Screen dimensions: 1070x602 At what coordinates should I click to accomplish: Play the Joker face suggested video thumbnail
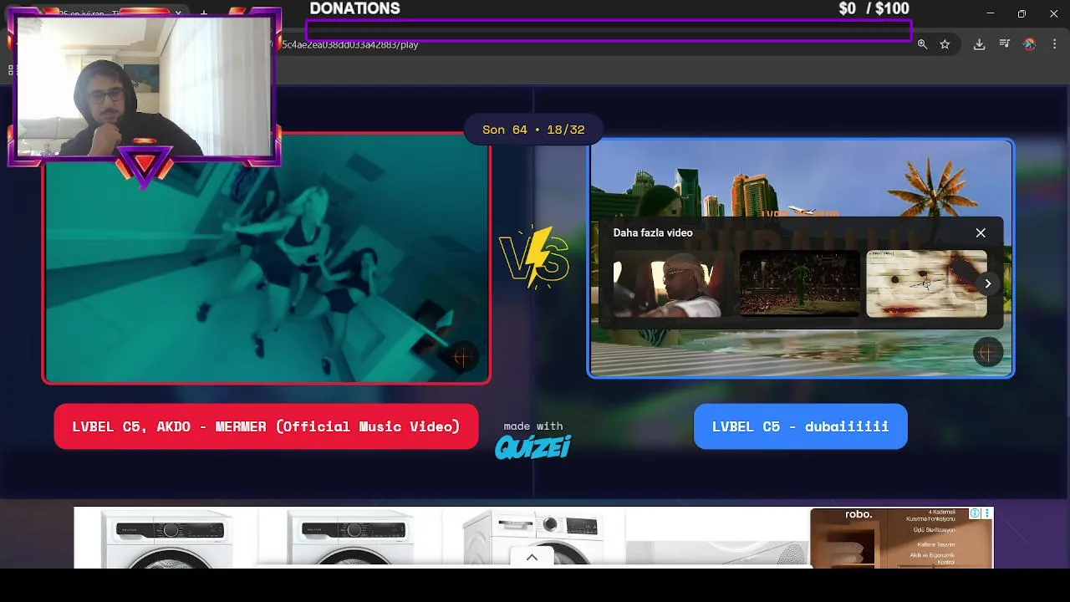(926, 283)
